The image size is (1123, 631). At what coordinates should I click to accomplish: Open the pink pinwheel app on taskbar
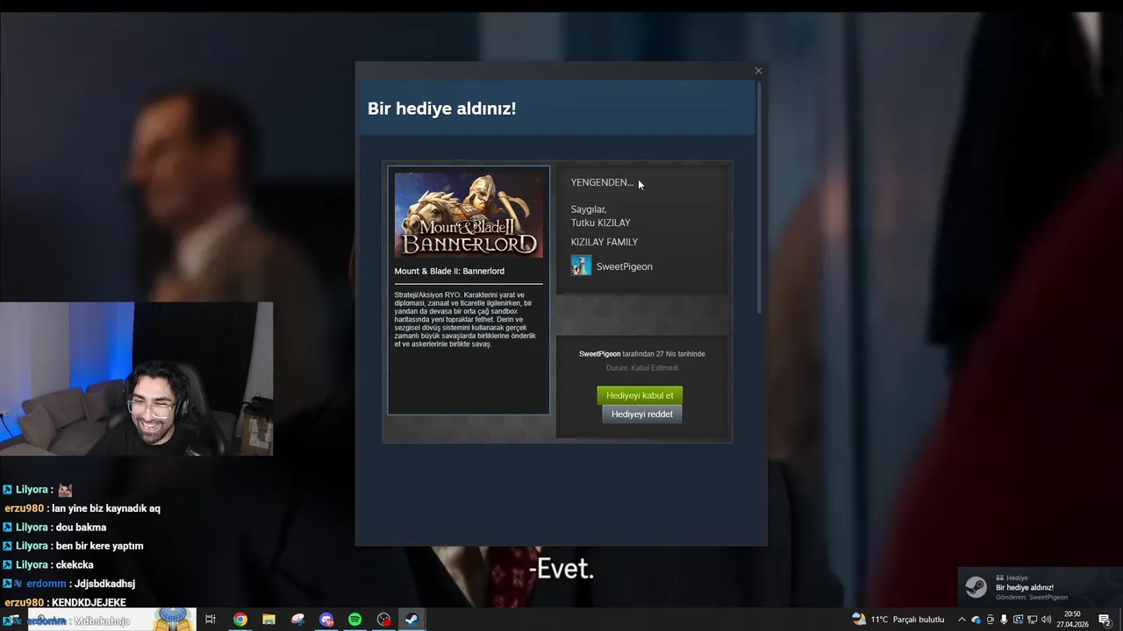coord(297,620)
